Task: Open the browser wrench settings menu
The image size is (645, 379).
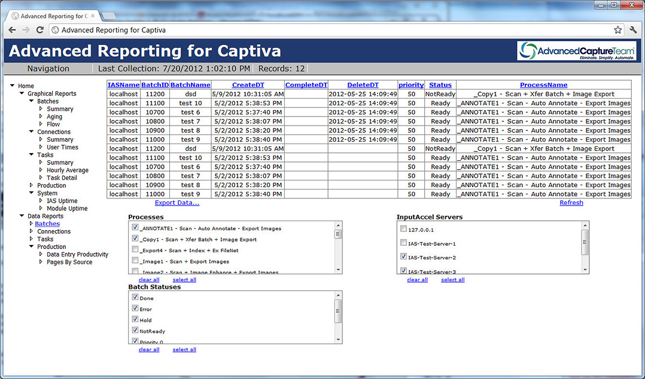Action: point(634,30)
